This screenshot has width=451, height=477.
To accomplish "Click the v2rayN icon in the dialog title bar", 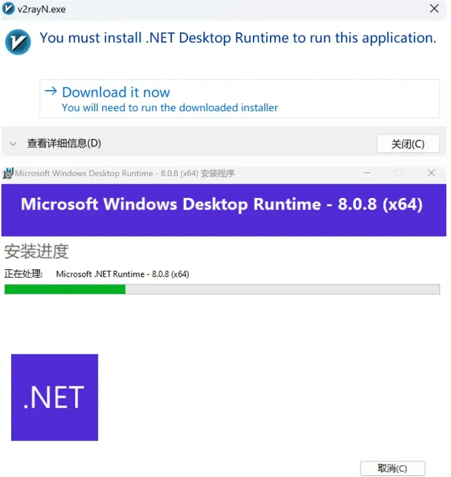I will (x=8, y=9).
